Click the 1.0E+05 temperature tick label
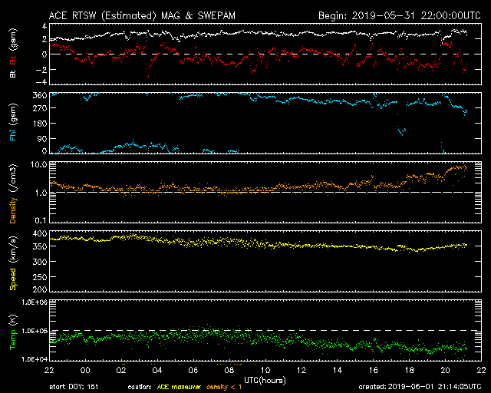The height and width of the screenshot is (393, 491). pyautogui.click(x=35, y=331)
